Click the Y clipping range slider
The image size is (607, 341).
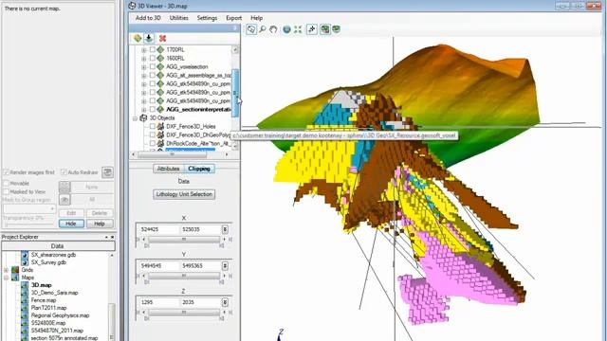coord(184,276)
